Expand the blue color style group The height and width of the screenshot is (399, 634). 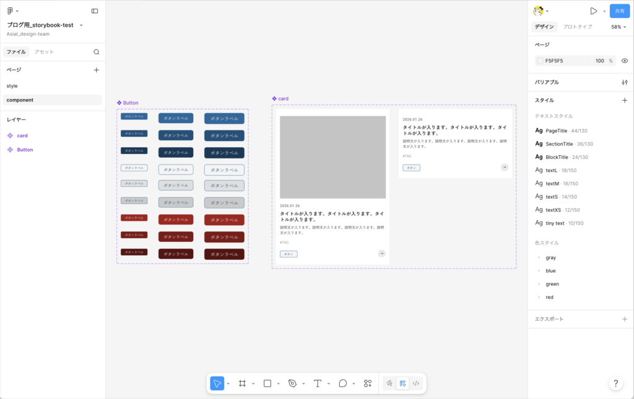[539, 271]
